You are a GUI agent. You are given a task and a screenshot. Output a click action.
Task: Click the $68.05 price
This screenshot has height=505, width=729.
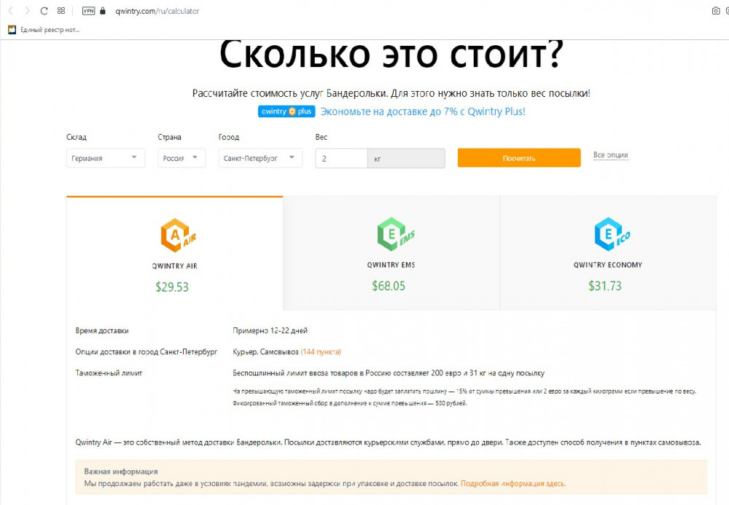pyautogui.click(x=389, y=286)
